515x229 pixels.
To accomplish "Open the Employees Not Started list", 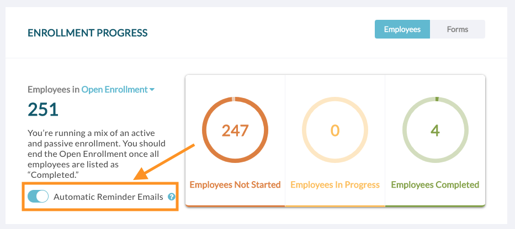I will tap(235, 184).
